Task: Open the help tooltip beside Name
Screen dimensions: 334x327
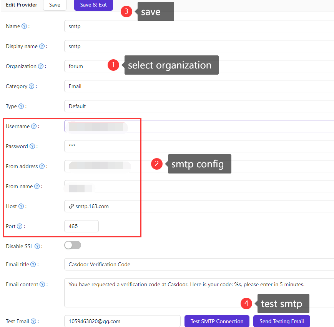Action: (25, 26)
